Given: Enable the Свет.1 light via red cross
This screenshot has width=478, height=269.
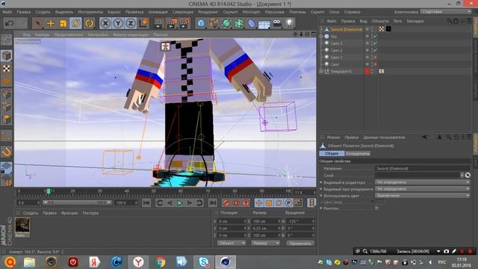Looking at the screenshot, I should click(375, 58).
